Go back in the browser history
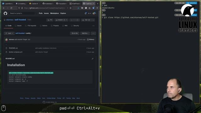Screen dimensions: 201x113 coord(4,8)
